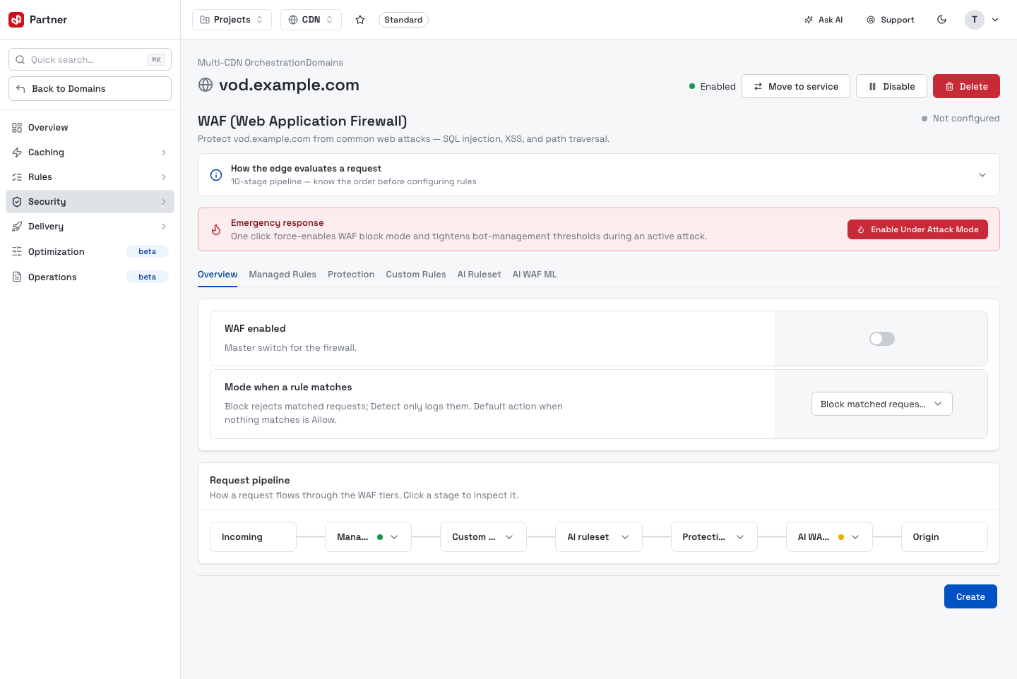Switch to the Managed Rules tab
The width and height of the screenshot is (1017, 679).
click(282, 275)
